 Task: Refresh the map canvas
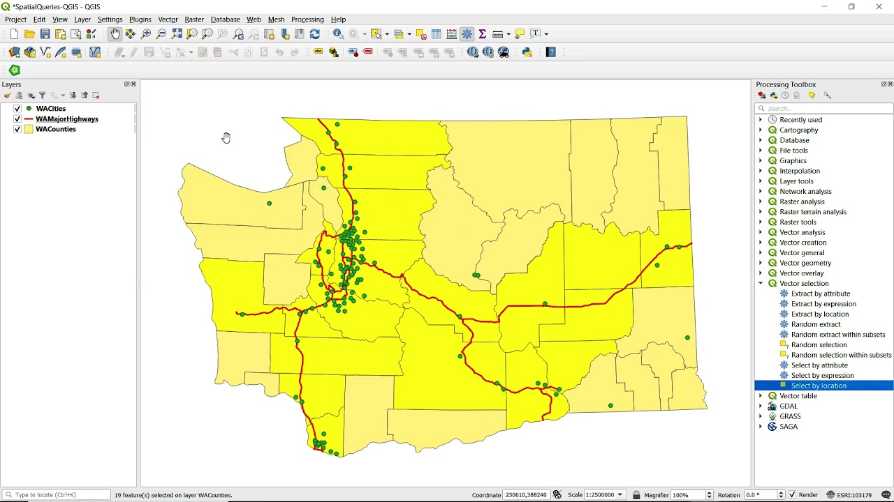coord(315,33)
